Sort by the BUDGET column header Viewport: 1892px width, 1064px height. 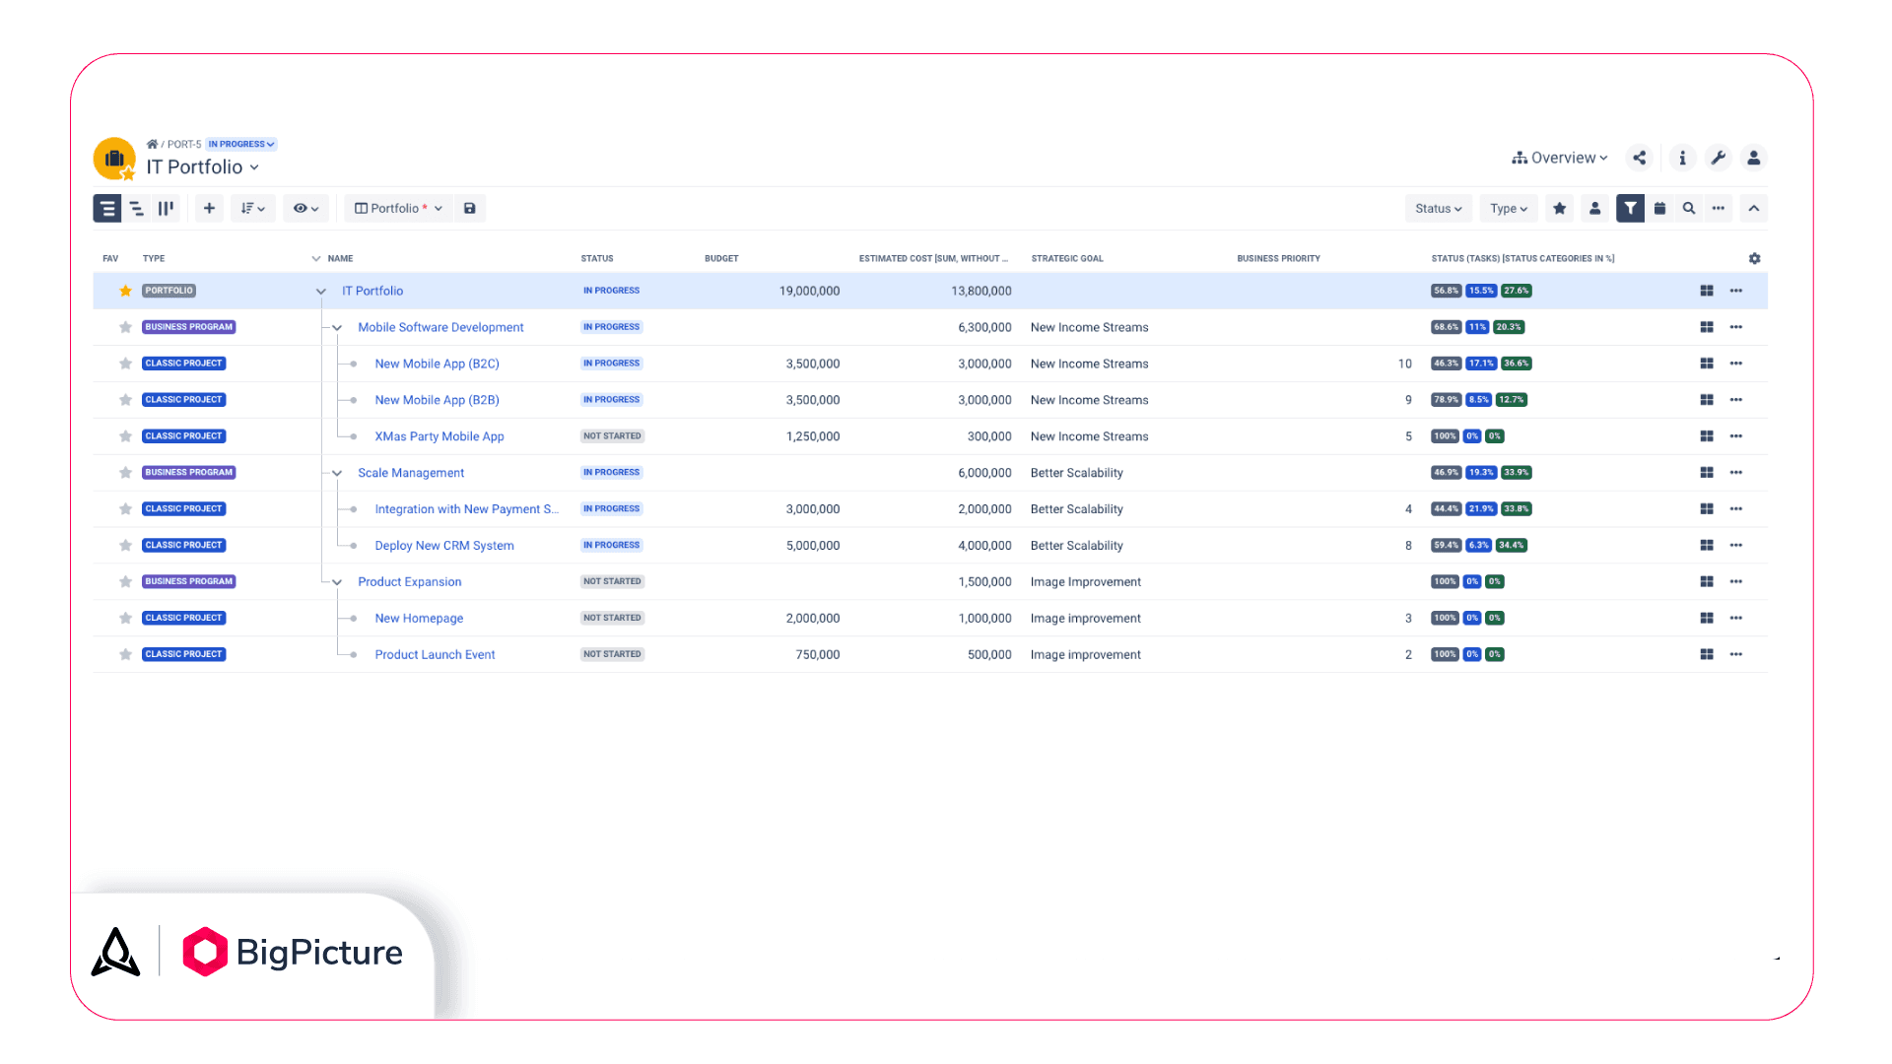click(x=721, y=258)
